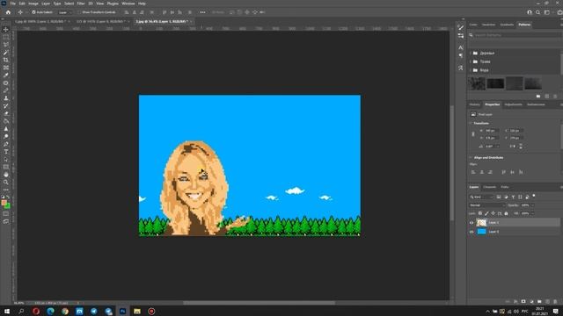The image size is (563, 316).
Task: Select the Brush tool
Action: pos(6,90)
